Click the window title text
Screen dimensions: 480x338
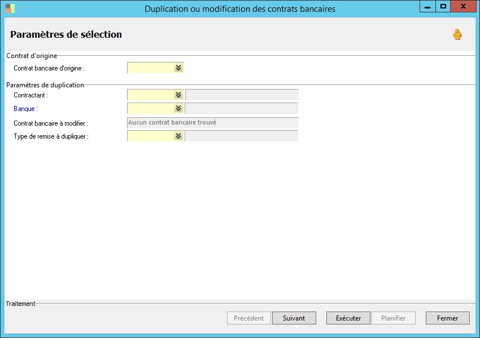[x=240, y=9]
